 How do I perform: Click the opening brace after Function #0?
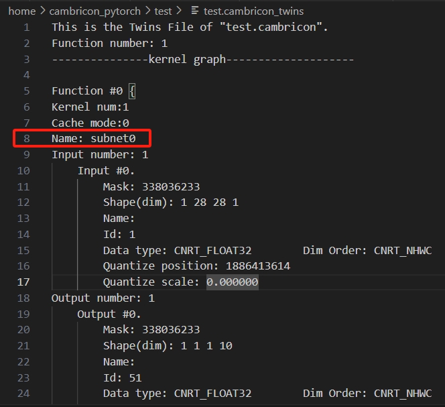coord(132,91)
